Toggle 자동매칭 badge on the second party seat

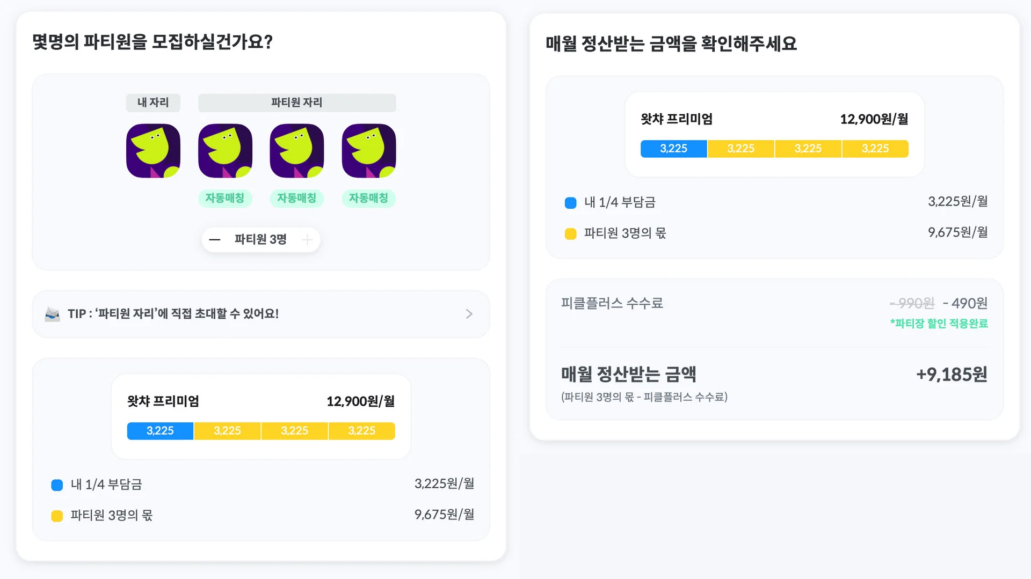pyautogui.click(x=297, y=198)
